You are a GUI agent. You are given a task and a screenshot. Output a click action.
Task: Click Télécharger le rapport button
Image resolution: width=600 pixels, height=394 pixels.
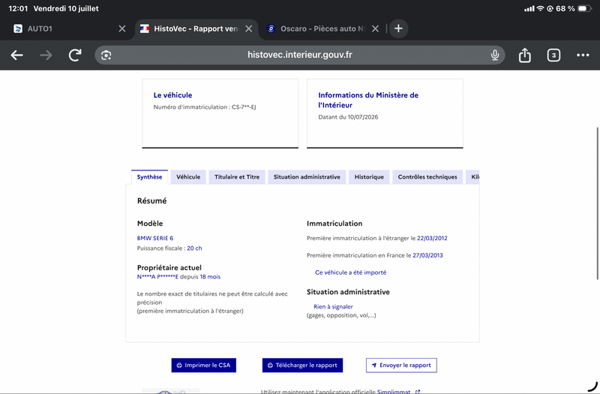pos(302,365)
